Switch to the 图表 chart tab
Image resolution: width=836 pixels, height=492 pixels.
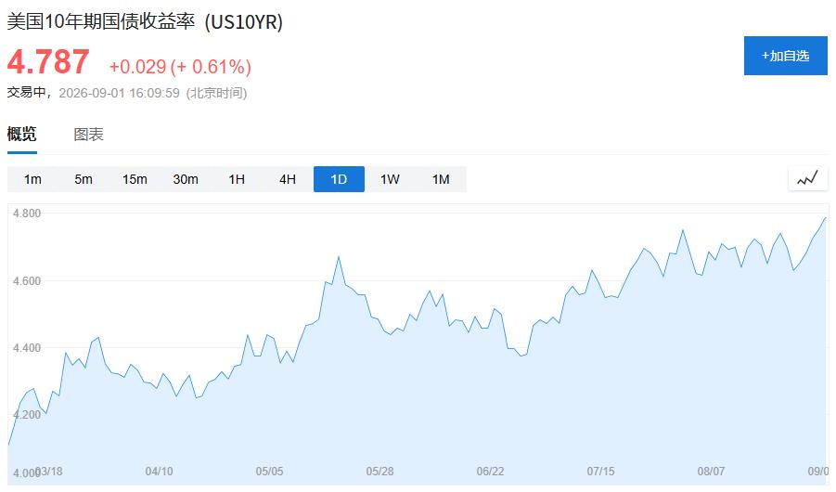(x=88, y=135)
